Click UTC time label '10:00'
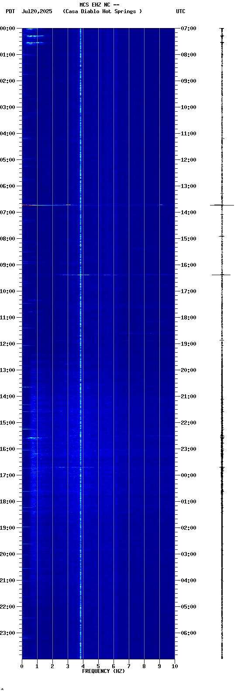 189,107
